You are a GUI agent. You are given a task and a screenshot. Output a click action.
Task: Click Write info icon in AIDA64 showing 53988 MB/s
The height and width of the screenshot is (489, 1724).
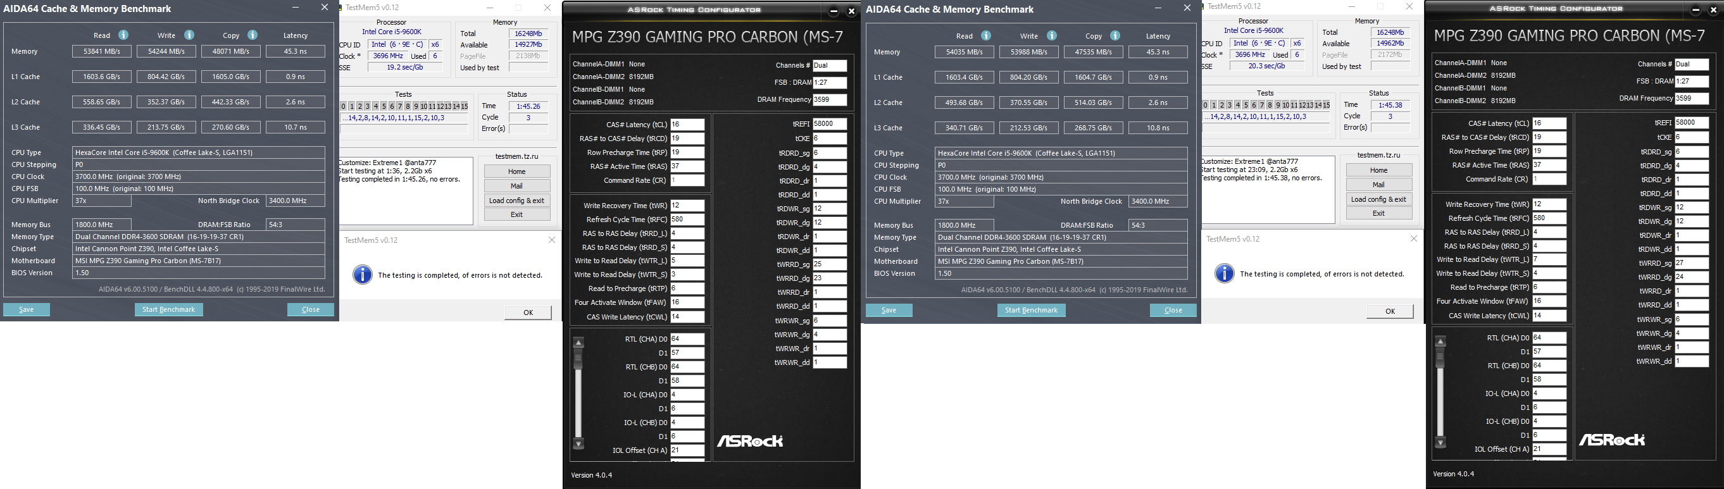pyautogui.click(x=1052, y=36)
